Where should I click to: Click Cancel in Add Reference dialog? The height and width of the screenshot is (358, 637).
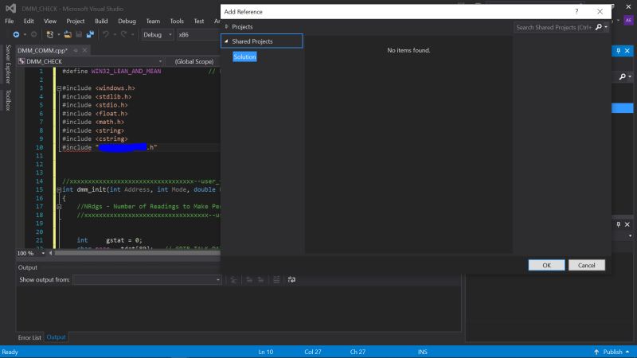[587, 266]
